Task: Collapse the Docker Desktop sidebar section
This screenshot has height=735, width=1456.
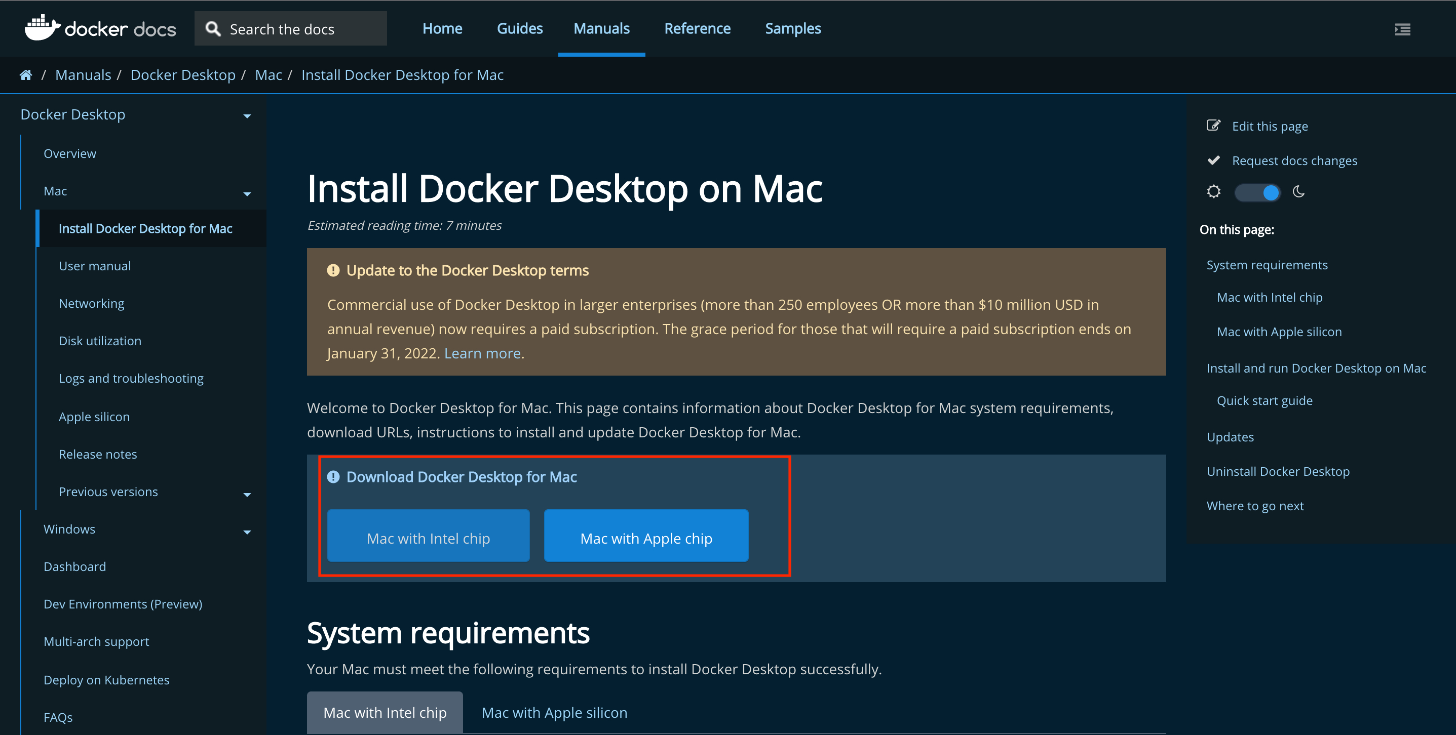Action: [247, 116]
